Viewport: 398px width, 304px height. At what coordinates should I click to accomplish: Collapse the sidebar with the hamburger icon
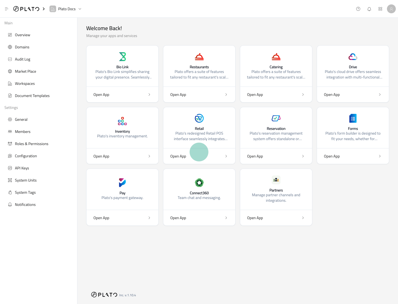pyautogui.click(x=7, y=9)
